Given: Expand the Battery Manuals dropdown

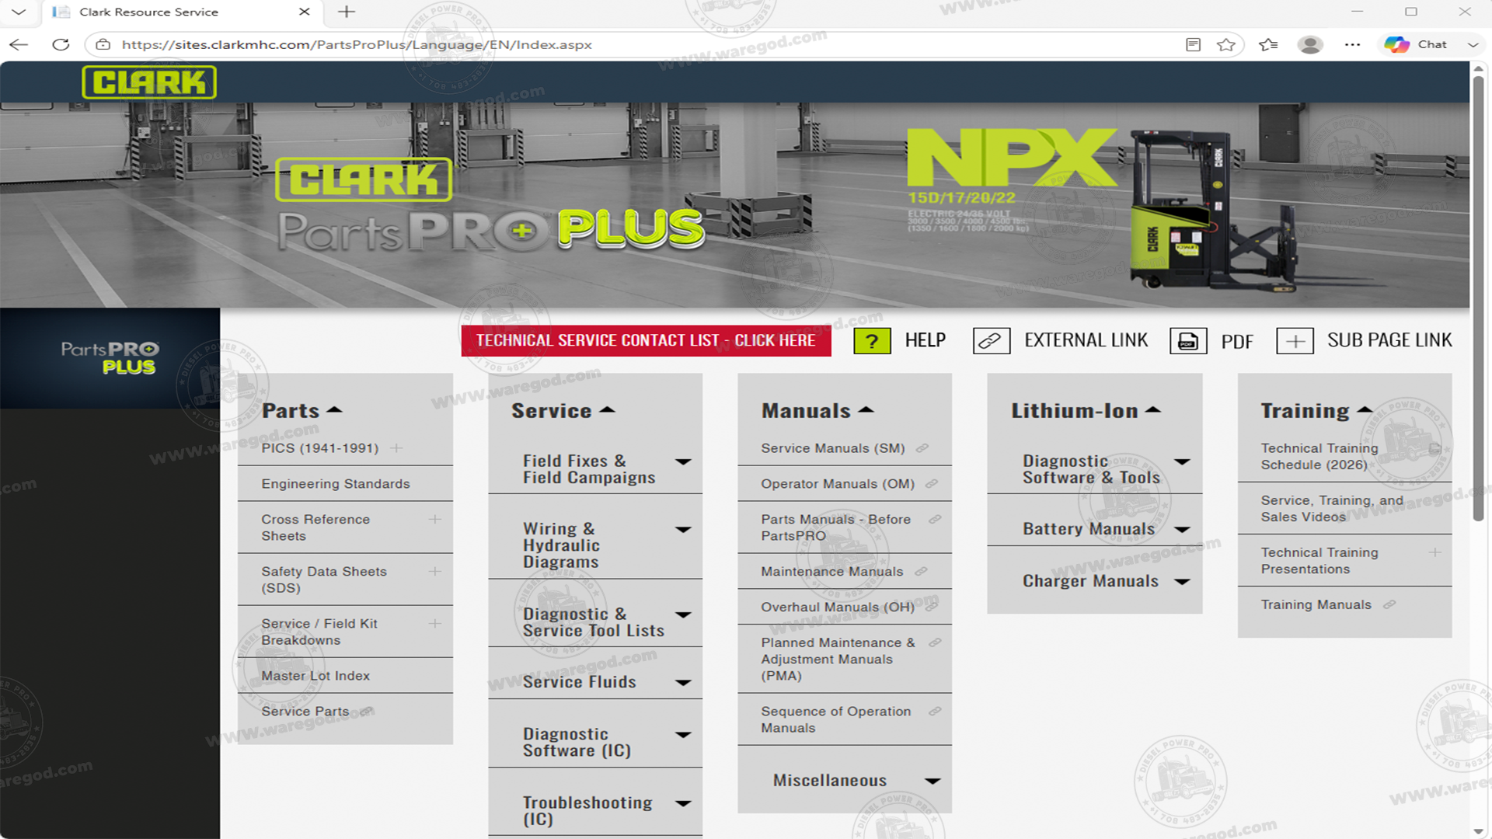Looking at the screenshot, I should point(1182,530).
